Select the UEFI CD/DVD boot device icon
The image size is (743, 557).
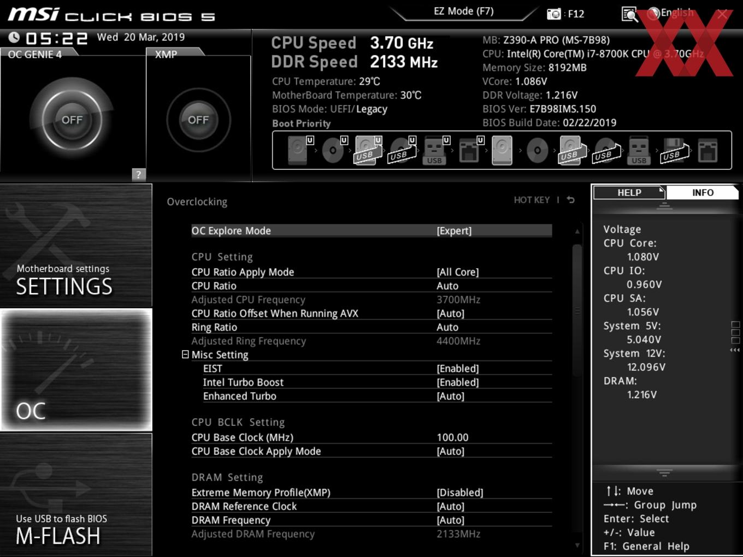[x=334, y=150]
